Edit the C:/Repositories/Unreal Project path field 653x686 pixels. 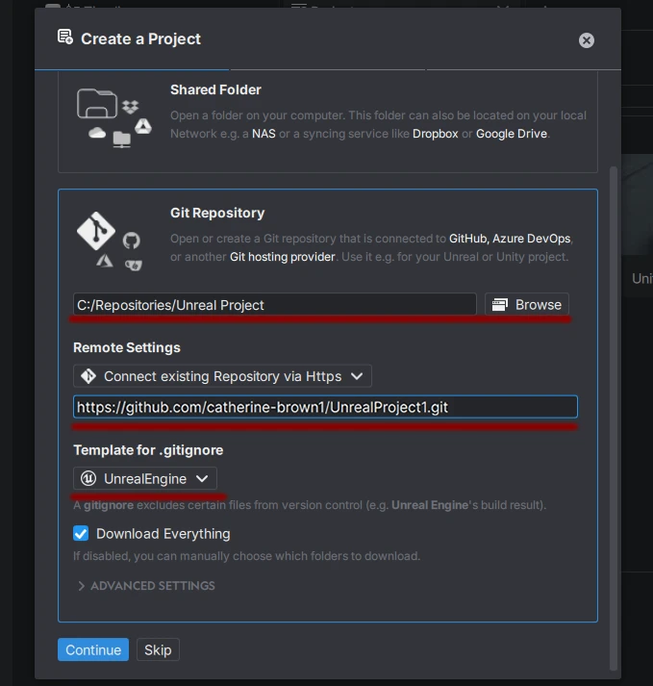pos(275,304)
